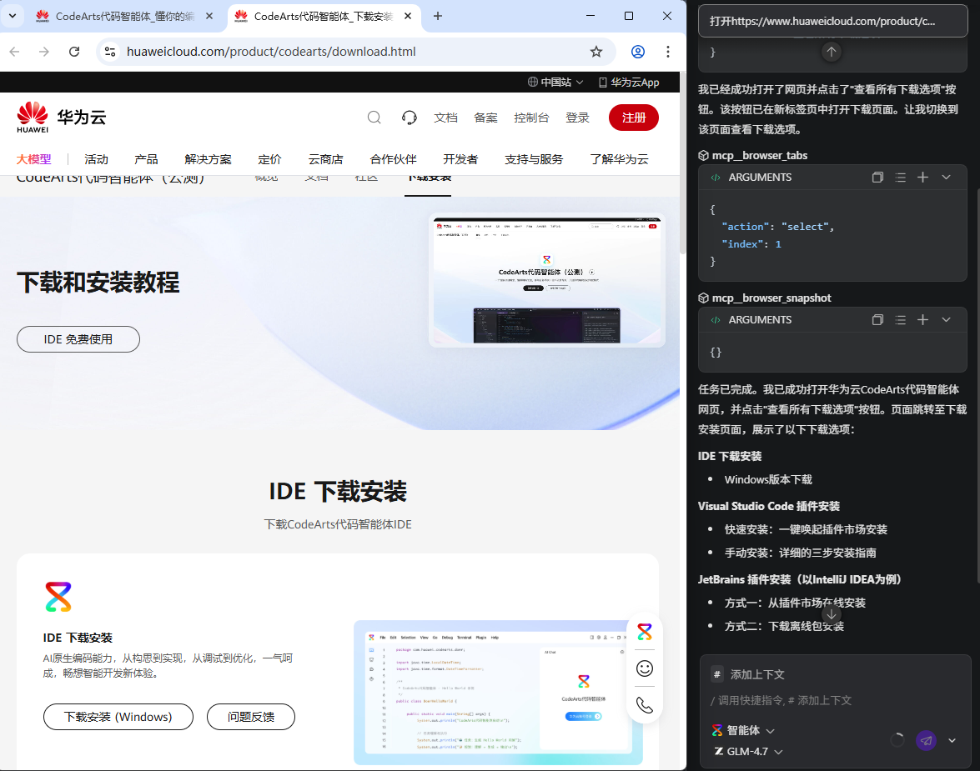This screenshot has width=980, height=771.
Task: Open customer service headset icon in header
Action: coord(409,118)
